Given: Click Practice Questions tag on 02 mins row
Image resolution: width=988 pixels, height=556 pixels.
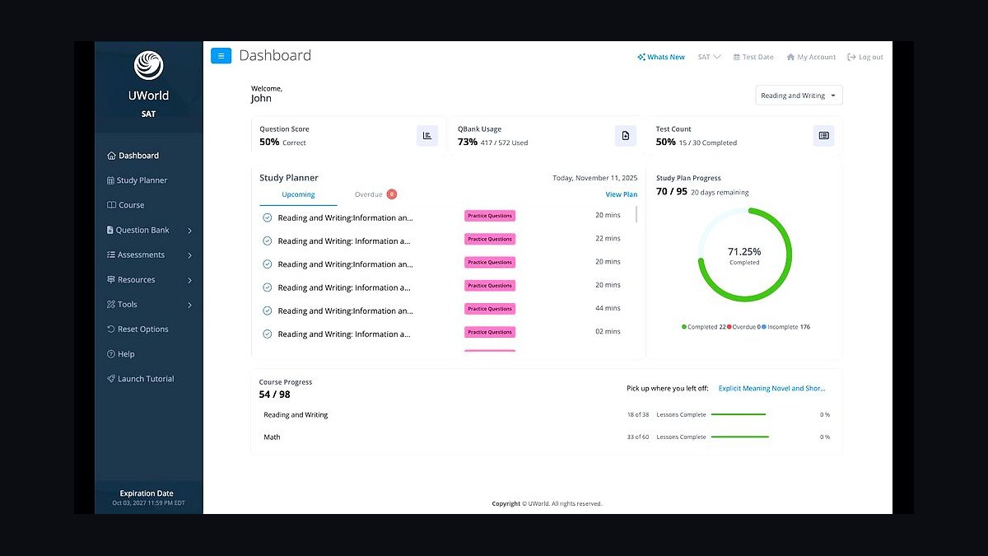Looking at the screenshot, I should pos(490,333).
